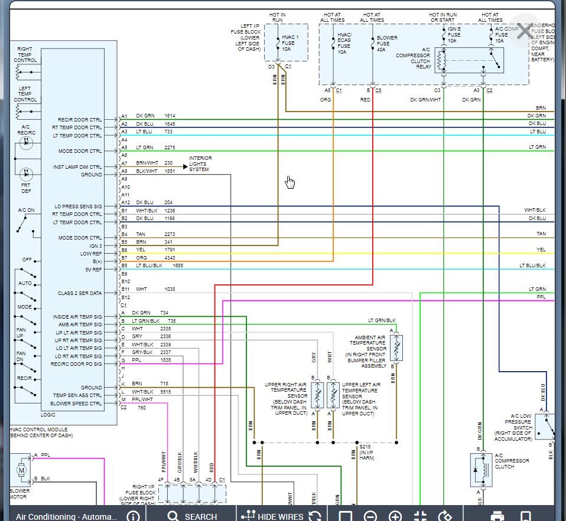Click the reset wires refresh icon

(x=315, y=516)
